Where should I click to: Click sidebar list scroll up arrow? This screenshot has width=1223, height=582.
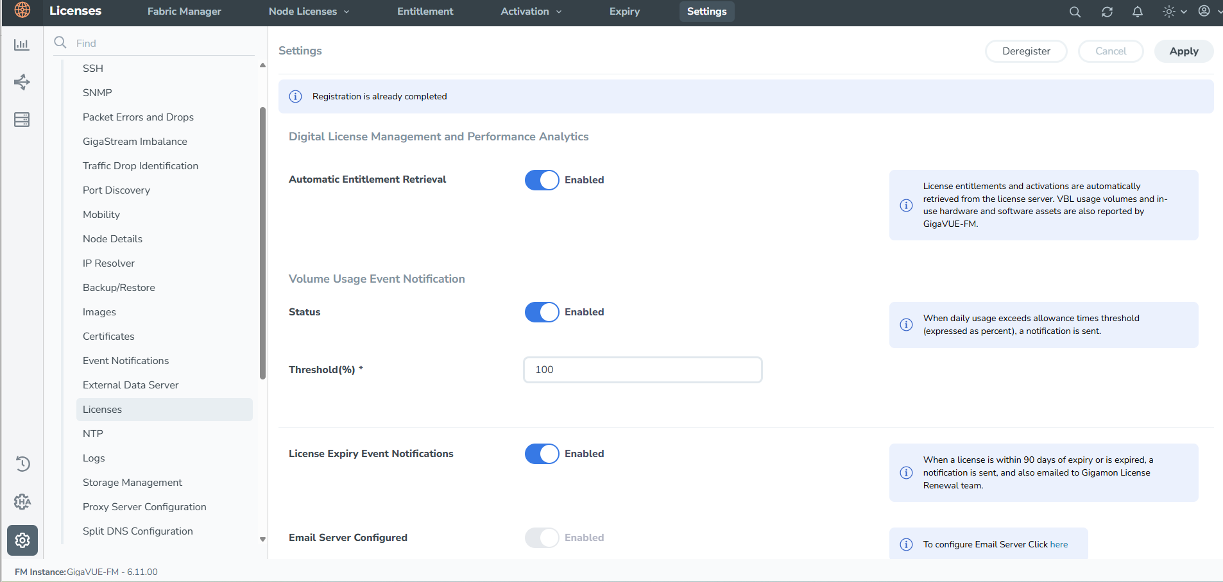262,65
